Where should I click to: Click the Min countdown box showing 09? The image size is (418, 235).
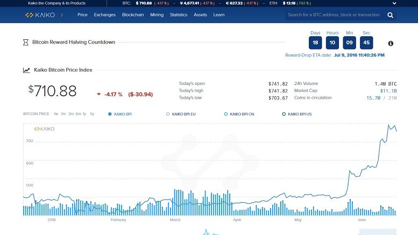coord(350,42)
